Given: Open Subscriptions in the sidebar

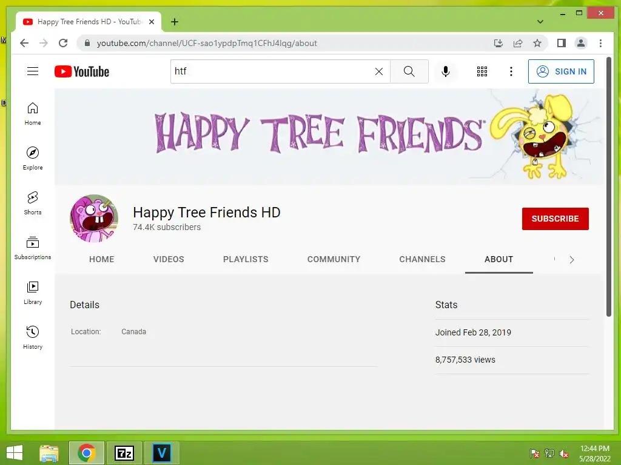Looking at the screenshot, I should (x=33, y=248).
